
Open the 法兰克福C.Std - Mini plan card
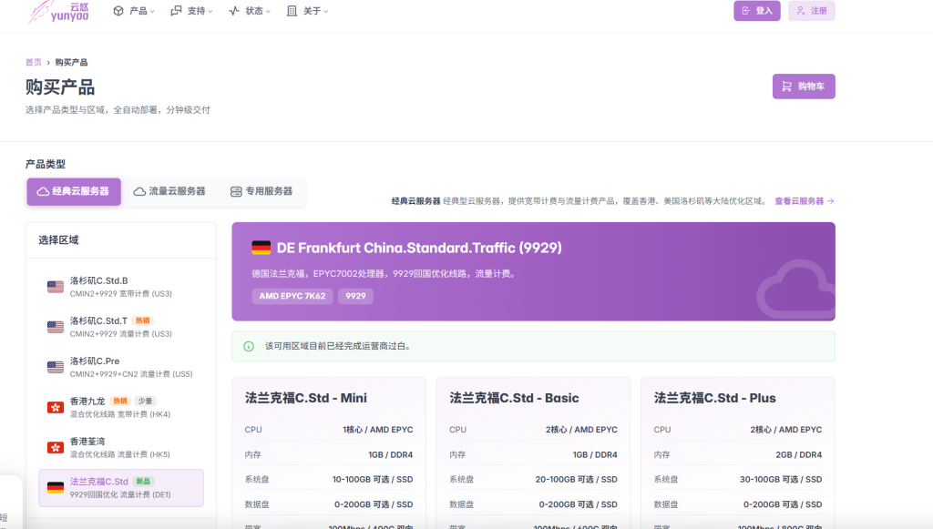(x=329, y=453)
